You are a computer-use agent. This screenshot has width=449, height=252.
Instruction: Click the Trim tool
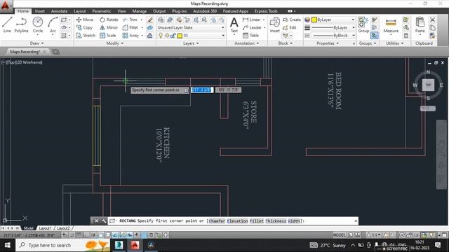(x=130, y=20)
